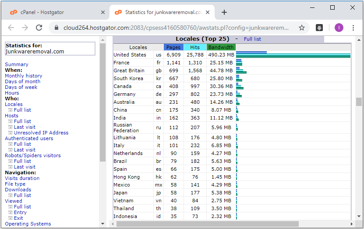The width and height of the screenshot is (364, 229).
Task: Open Unresolved IP Address under Hosts
Action: [41, 133]
